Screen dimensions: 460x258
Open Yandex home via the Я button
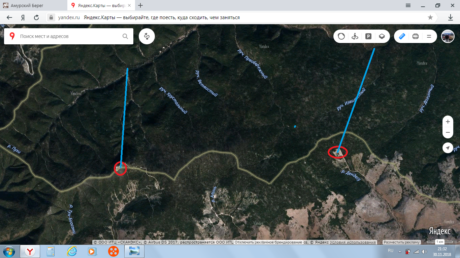(x=23, y=17)
